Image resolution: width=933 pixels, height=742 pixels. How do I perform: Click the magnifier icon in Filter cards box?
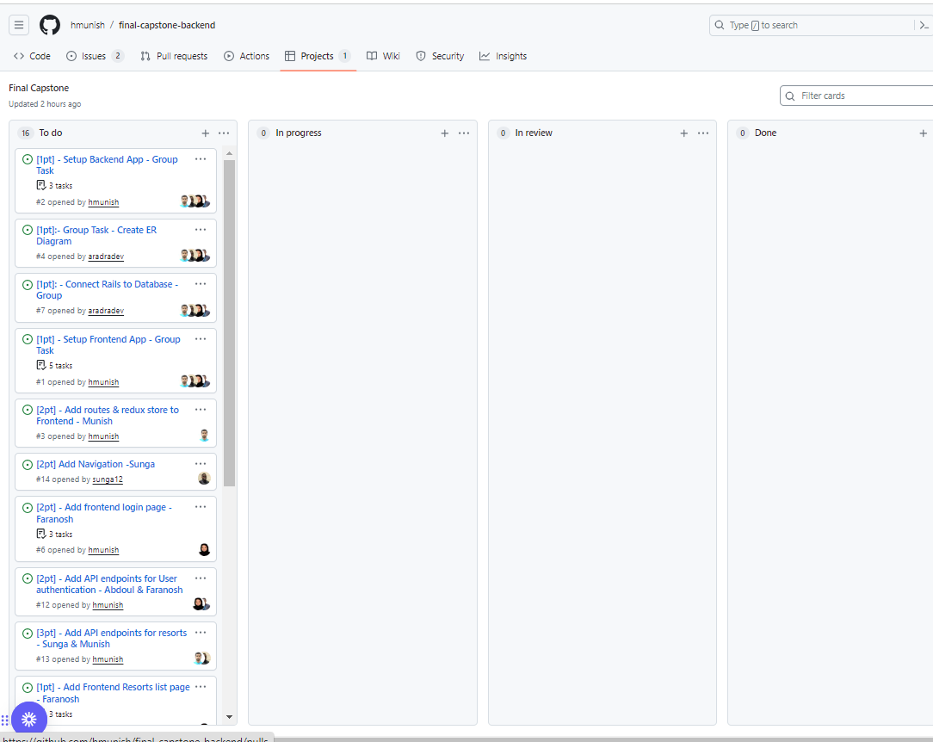click(x=788, y=96)
